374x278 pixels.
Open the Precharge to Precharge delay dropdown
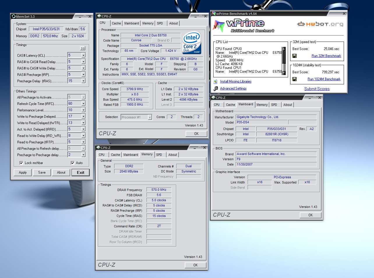83,155
